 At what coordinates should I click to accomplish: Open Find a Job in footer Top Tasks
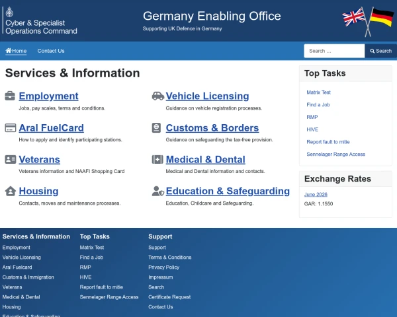click(x=91, y=258)
